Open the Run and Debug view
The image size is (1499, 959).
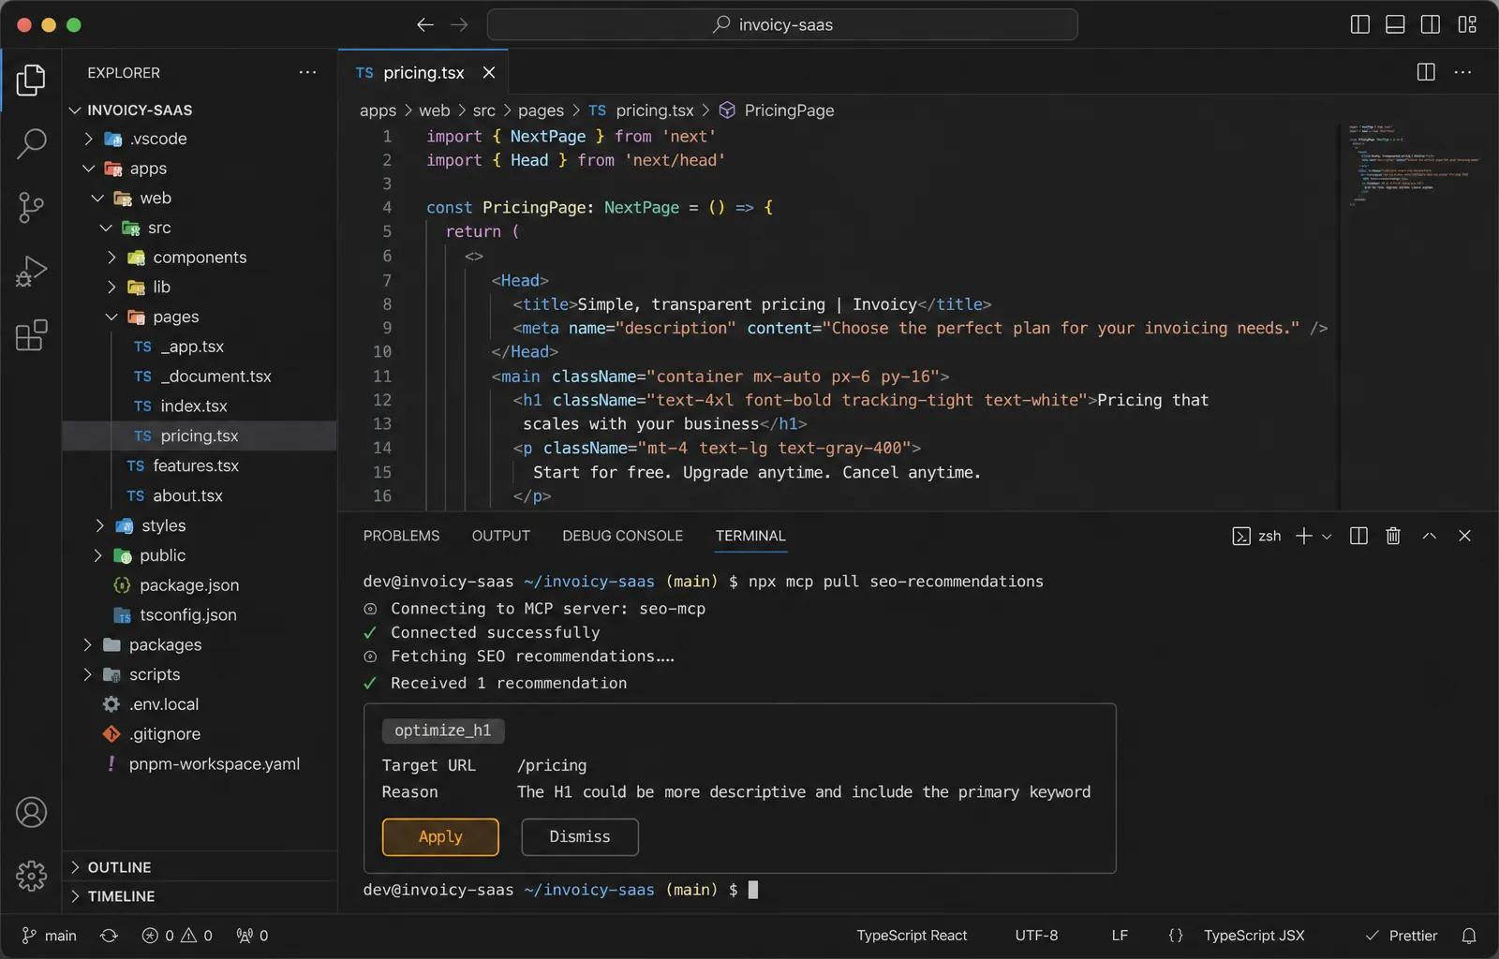(31, 272)
